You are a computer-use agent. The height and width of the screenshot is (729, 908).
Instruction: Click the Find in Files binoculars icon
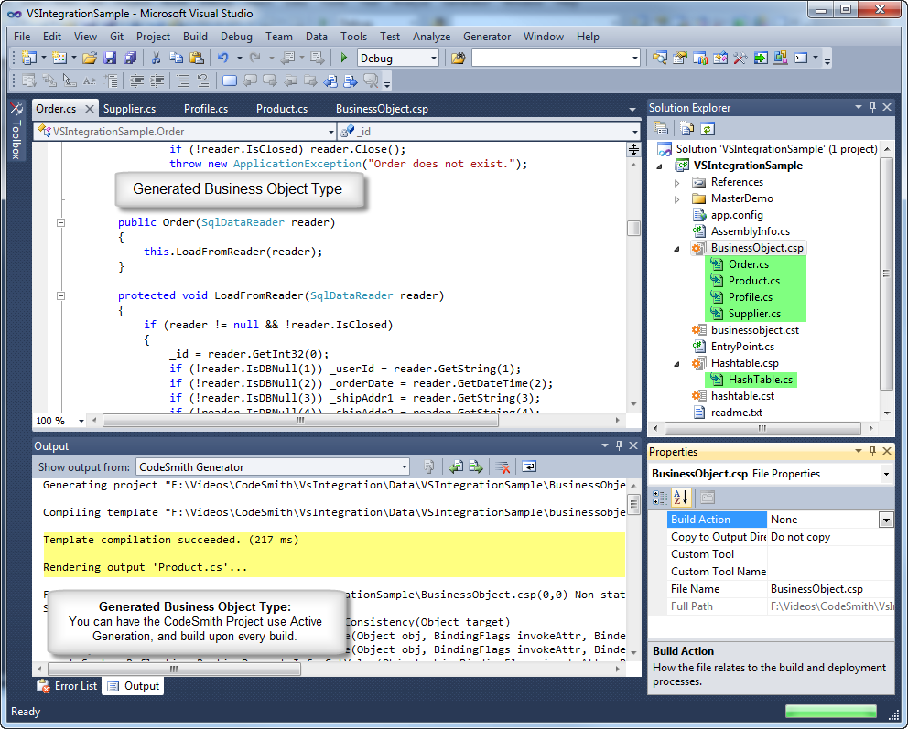(458, 58)
